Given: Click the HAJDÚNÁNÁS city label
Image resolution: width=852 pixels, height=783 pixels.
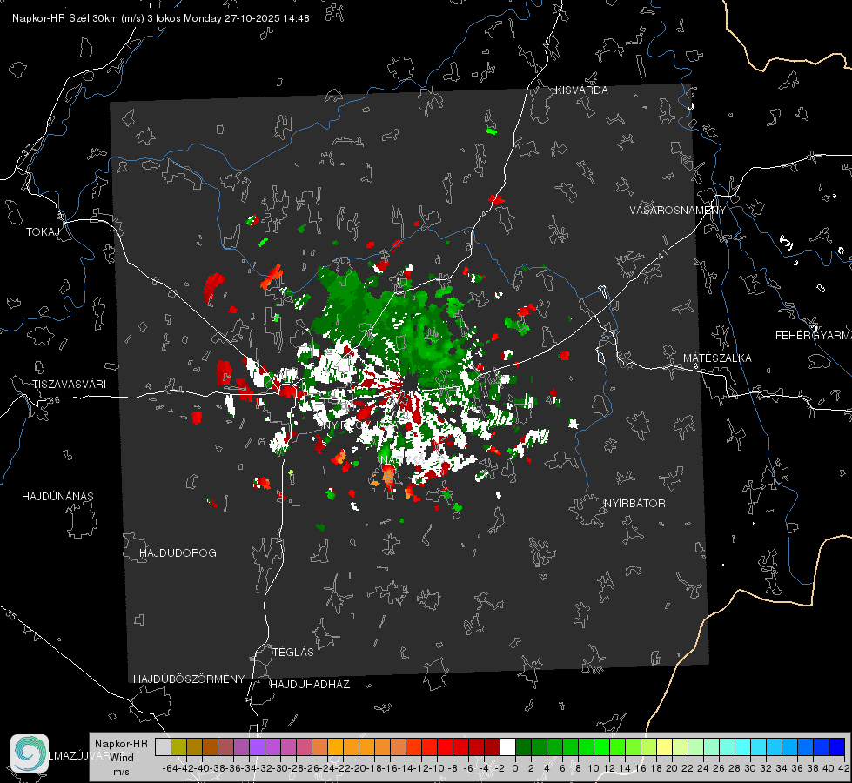Looking at the screenshot, I should [57, 497].
